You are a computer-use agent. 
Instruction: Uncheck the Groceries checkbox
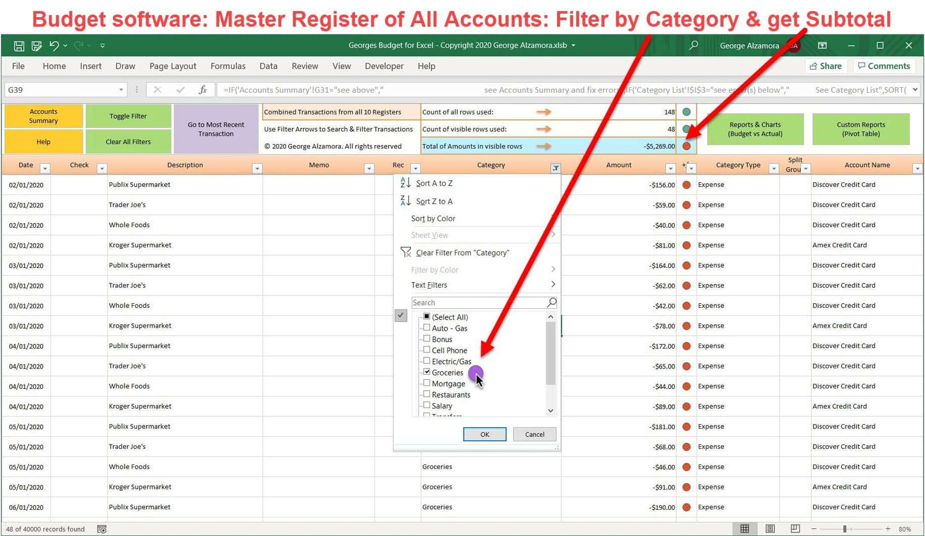pyautogui.click(x=426, y=372)
